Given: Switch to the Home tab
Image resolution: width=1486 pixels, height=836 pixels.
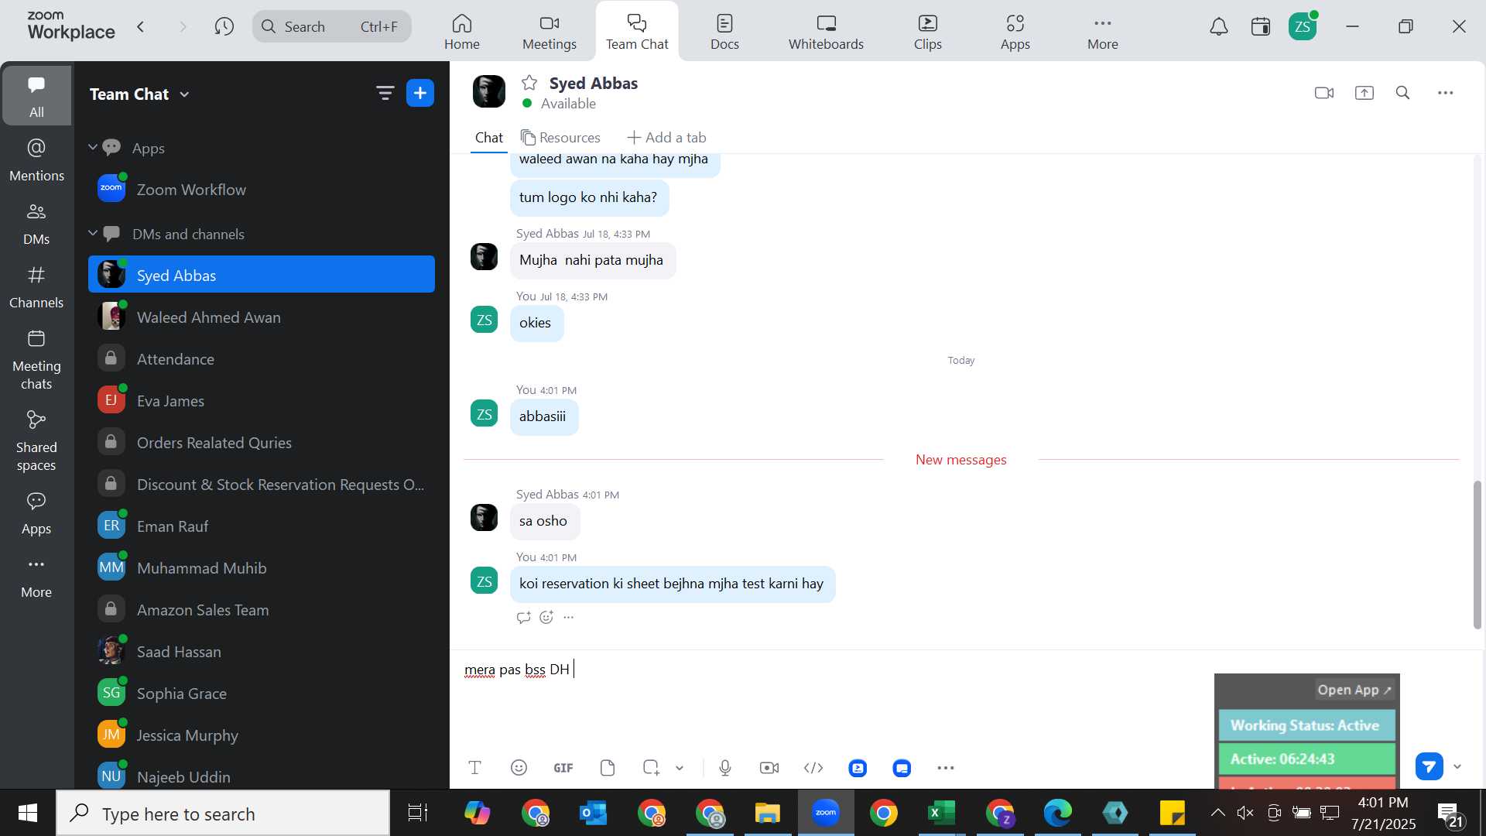Looking at the screenshot, I should point(462,32).
